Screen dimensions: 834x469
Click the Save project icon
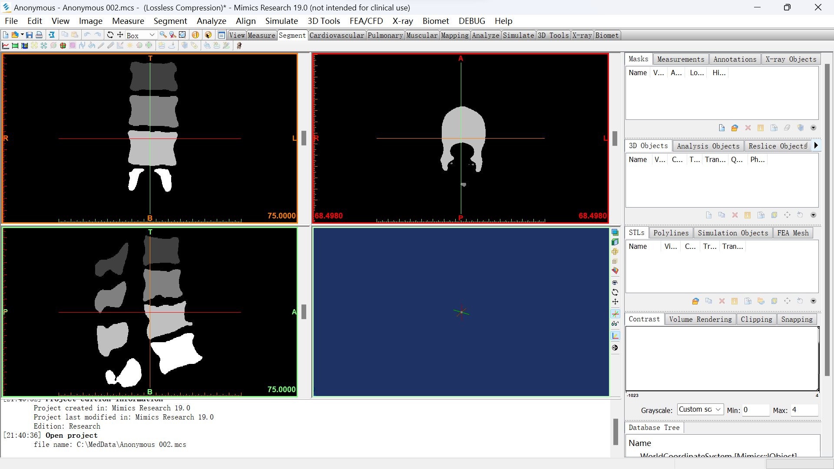(29, 35)
